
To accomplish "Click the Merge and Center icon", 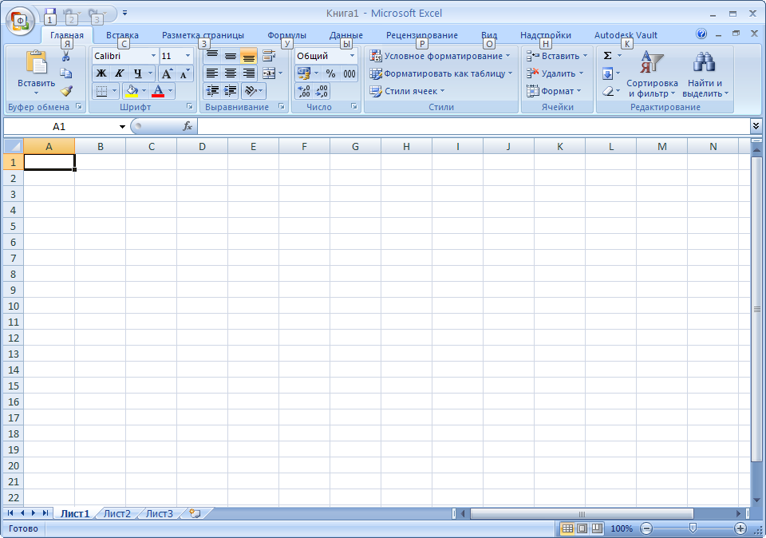I will point(269,73).
